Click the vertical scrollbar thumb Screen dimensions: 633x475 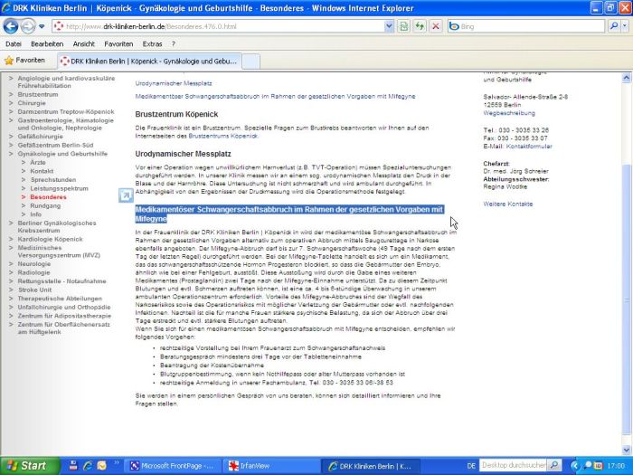pos(626,299)
